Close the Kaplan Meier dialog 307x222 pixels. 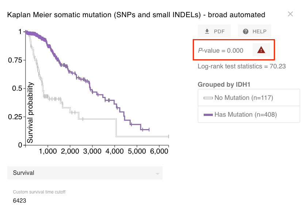[290, 14]
